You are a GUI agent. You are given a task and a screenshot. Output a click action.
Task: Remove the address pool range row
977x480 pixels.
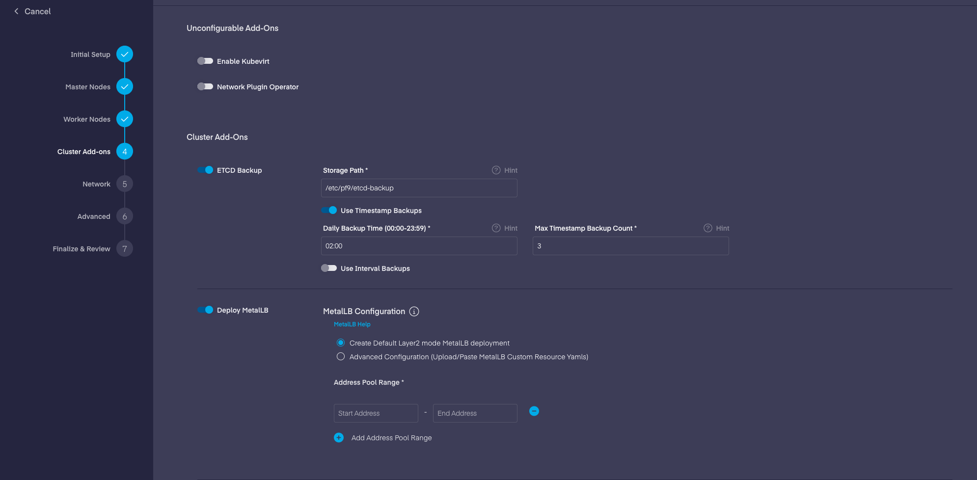[x=534, y=411]
